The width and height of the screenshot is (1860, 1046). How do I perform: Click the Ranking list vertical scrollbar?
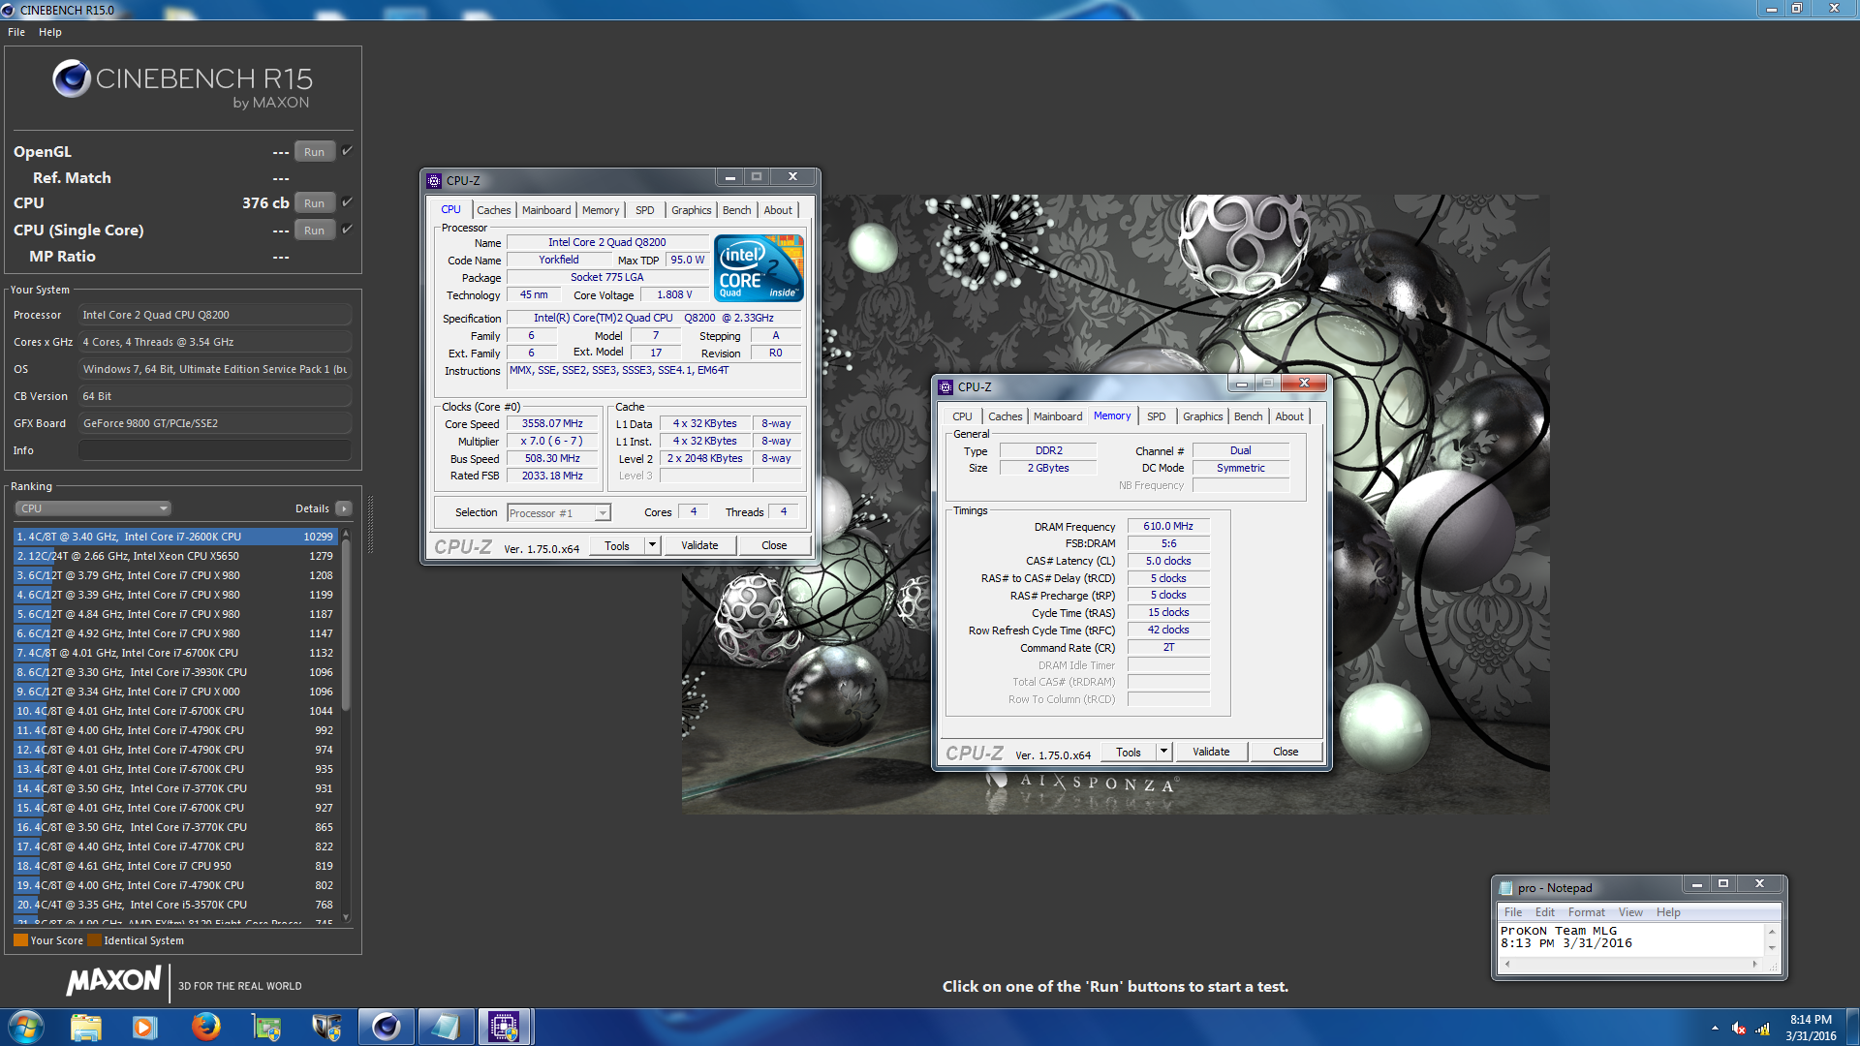pos(346,724)
